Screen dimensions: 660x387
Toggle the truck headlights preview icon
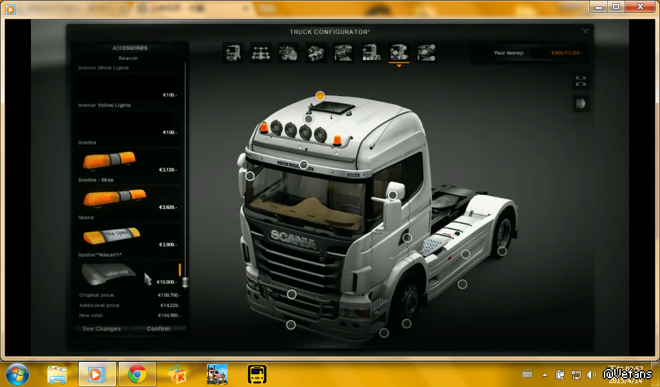pos(581,104)
